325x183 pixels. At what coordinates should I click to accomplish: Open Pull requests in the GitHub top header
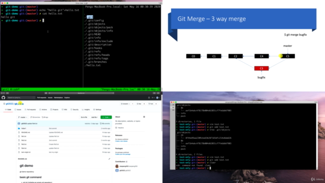tap(42, 98)
